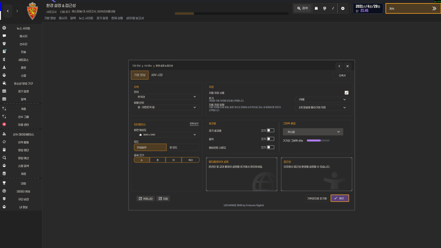
Task: Open the currency (원 - 대한민국 원) dropdown
Action: [166, 107]
